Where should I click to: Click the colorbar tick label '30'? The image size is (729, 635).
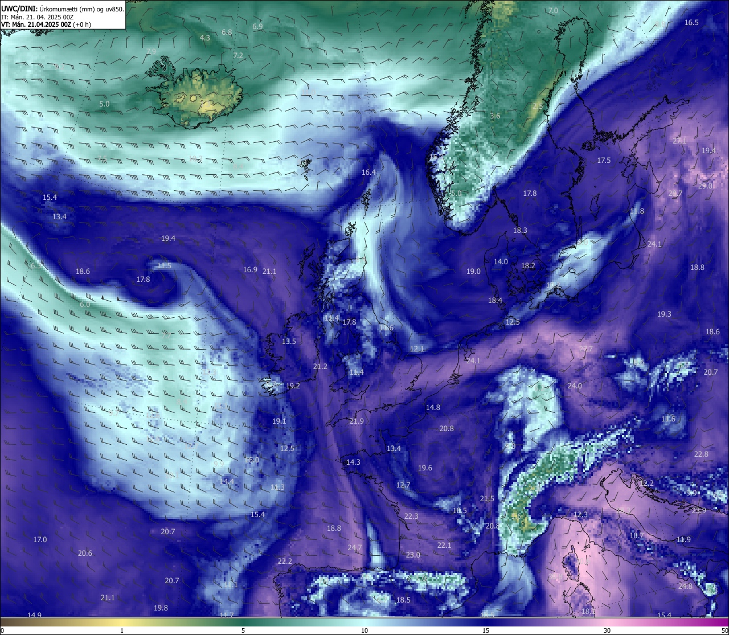(x=607, y=630)
